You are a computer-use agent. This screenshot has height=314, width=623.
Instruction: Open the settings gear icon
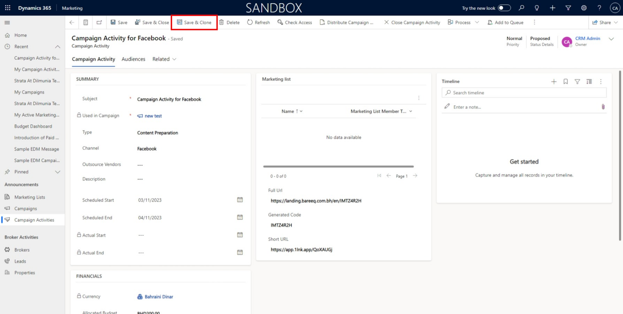click(x=584, y=8)
